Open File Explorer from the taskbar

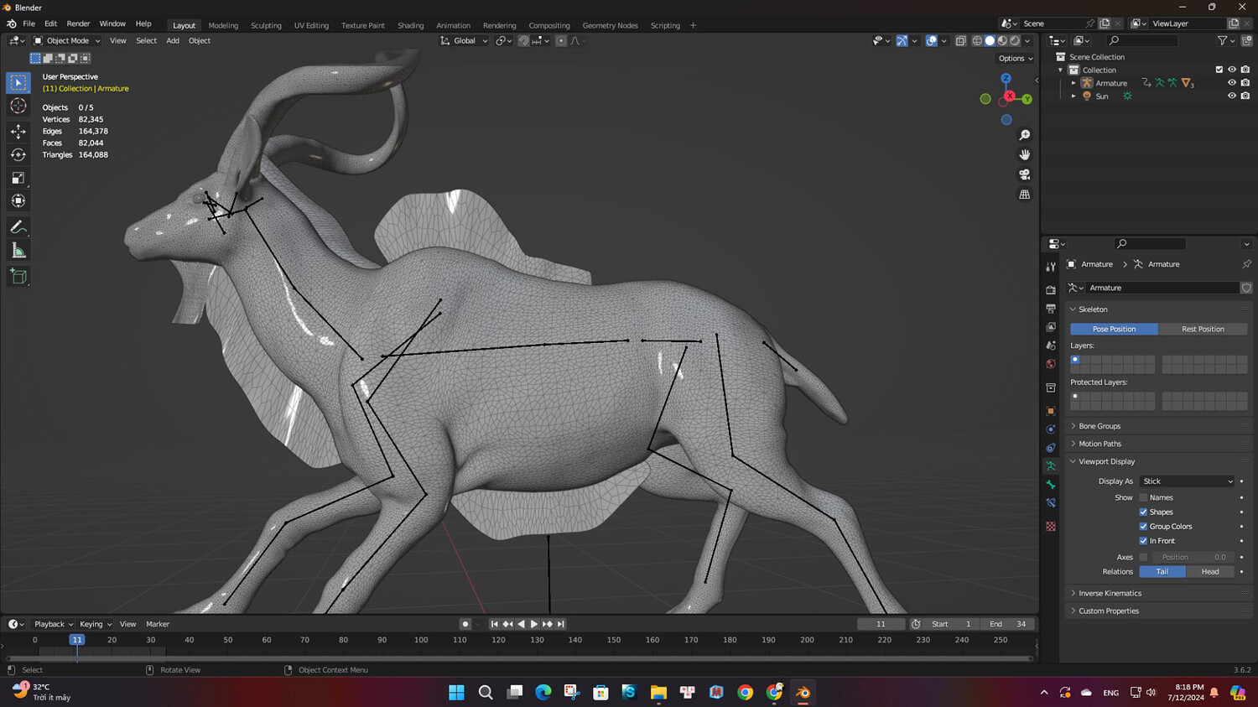coord(658,693)
